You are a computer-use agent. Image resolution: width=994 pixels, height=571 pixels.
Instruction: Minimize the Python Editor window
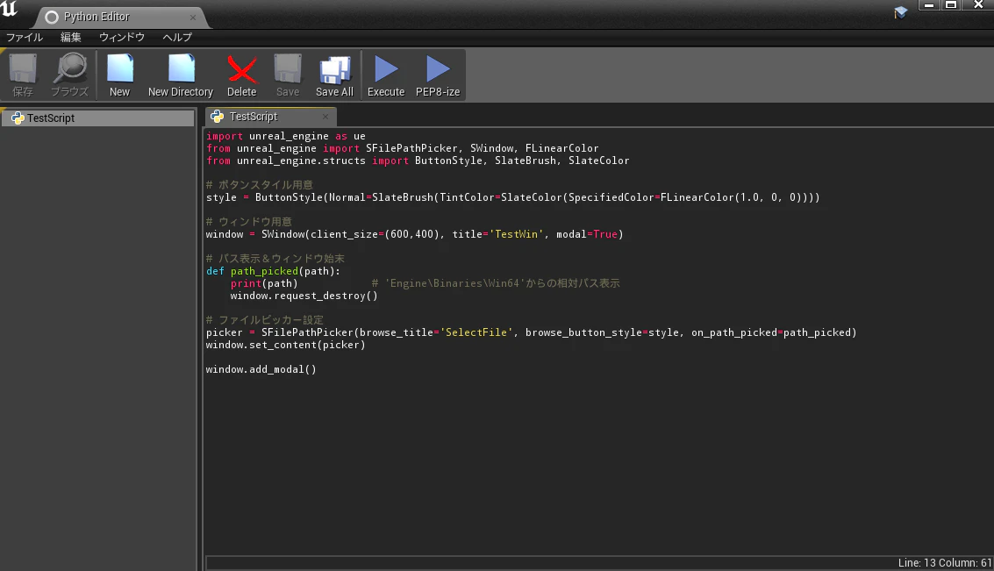(929, 5)
